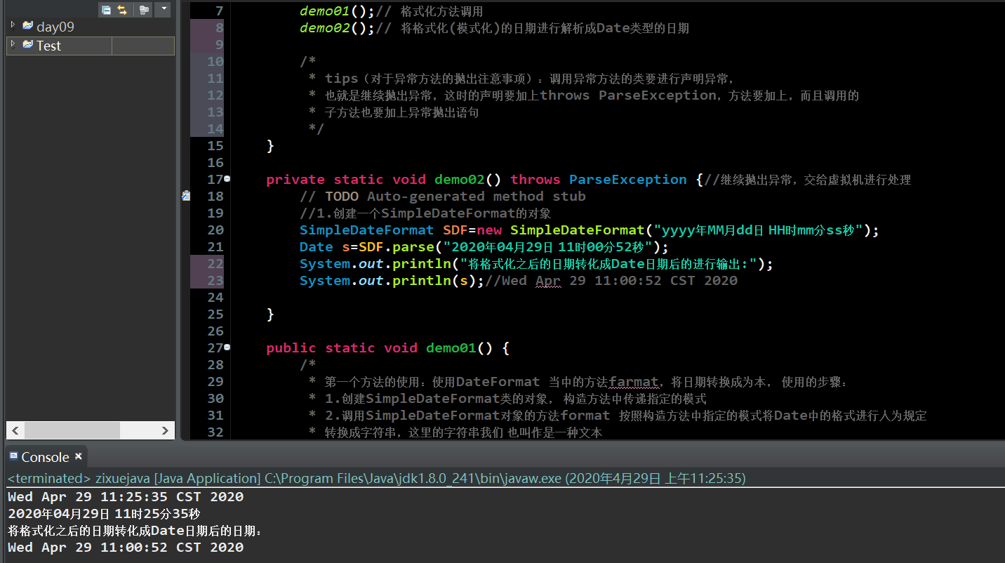
Task: Toggle the Link with Editor arrows icon
Action: tap(122, 10)
